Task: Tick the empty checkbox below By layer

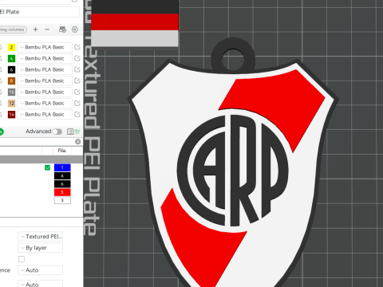Action: [22, 259]
